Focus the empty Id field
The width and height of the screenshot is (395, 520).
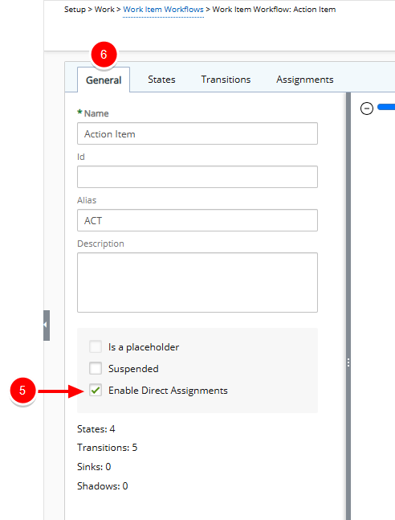click(x=197, y=177)
